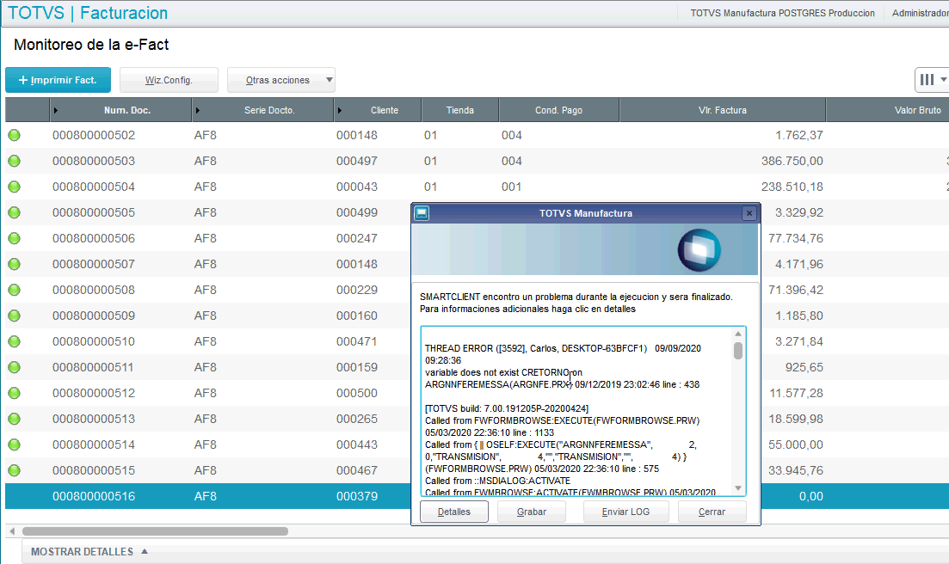Expand the MOSTRAR DETALLES panel
Screen dimensions: 949x564
click(x=89, y=551)
